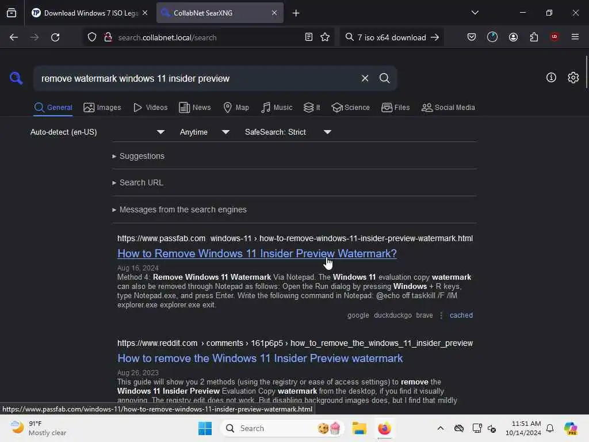The height and width of the screenshot is (442, 589).
Task: Open Pocket save icon in toolbar
Action: [x=472, y=37]
